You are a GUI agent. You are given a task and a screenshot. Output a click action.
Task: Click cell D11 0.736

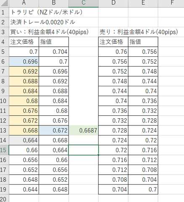(113, 111)
